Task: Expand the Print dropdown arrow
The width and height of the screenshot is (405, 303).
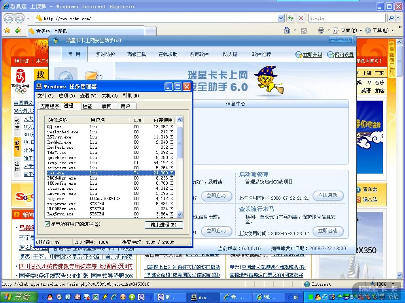Action: pyautogui.click(x=329, y=30)
